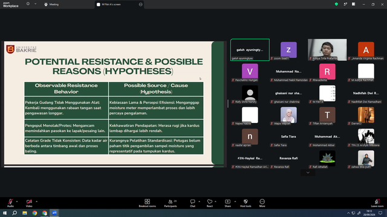Select Rafi Athallah avatar tile
This screenshot has width=387, height=217.
[x=327, y=158]
